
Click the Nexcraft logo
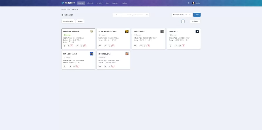coord(68,3)
